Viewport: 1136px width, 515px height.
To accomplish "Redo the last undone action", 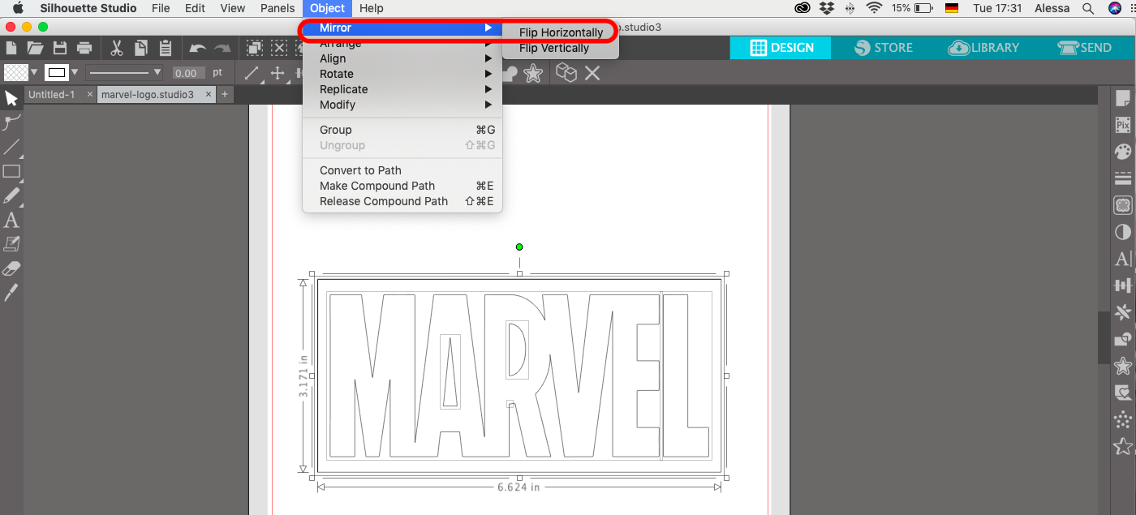I will click(x=222, y=49).
